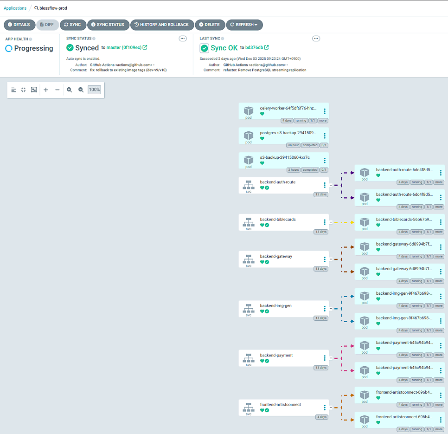Expand the REFRESH button dropdown arrow
This screenshot has width=448, height=434.
pos(256,25)
